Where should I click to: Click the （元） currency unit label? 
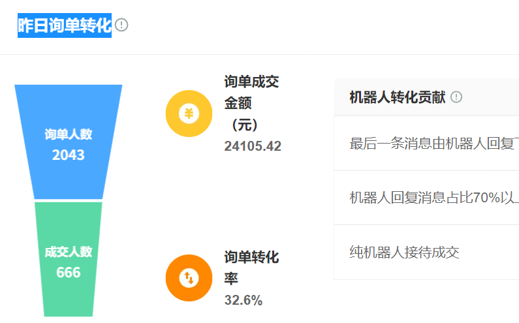tap(244, 125)
